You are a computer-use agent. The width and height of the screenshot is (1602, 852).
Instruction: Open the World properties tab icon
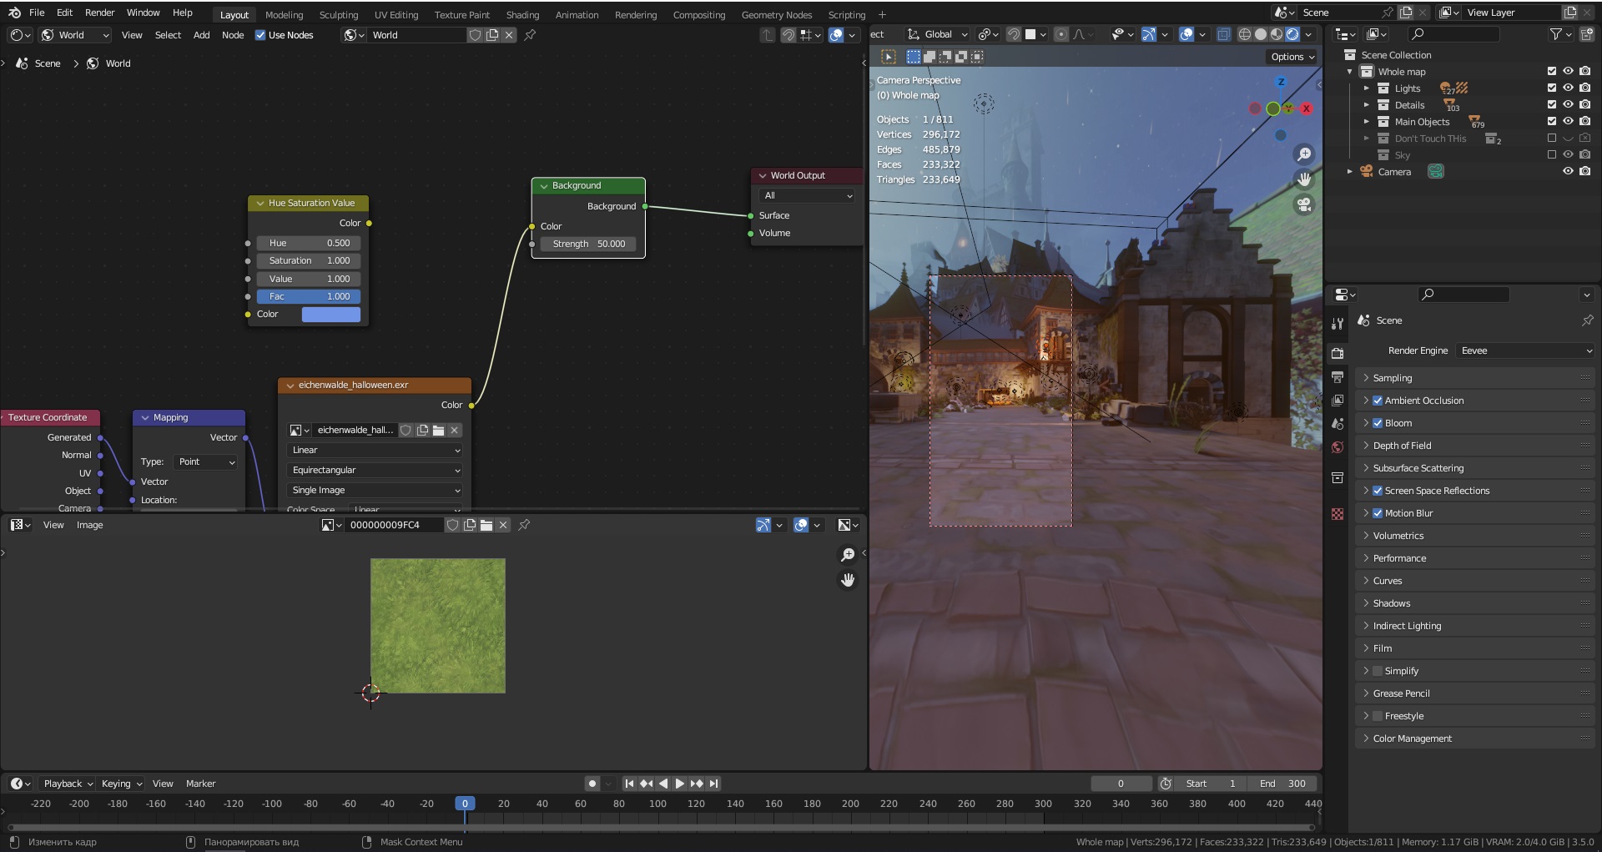[x=1338, y=447]
